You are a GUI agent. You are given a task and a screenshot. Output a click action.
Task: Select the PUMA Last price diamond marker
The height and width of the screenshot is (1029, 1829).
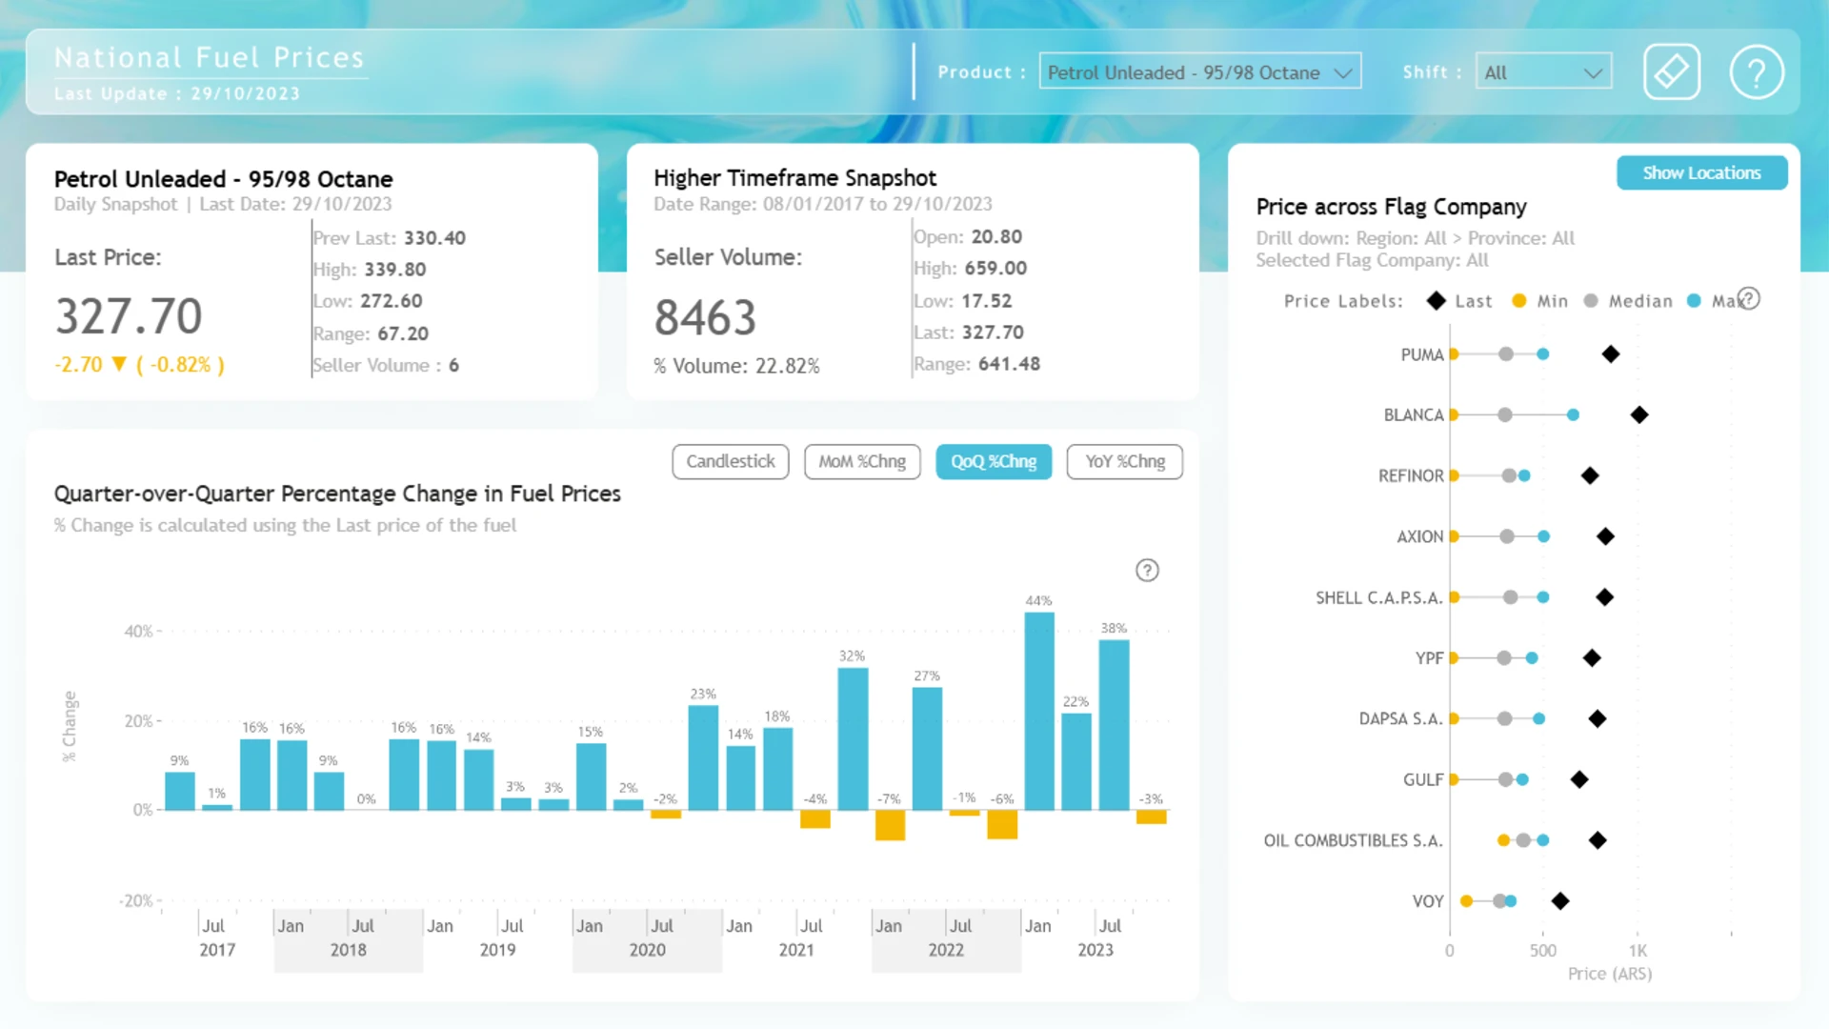tap(1611, 354)
